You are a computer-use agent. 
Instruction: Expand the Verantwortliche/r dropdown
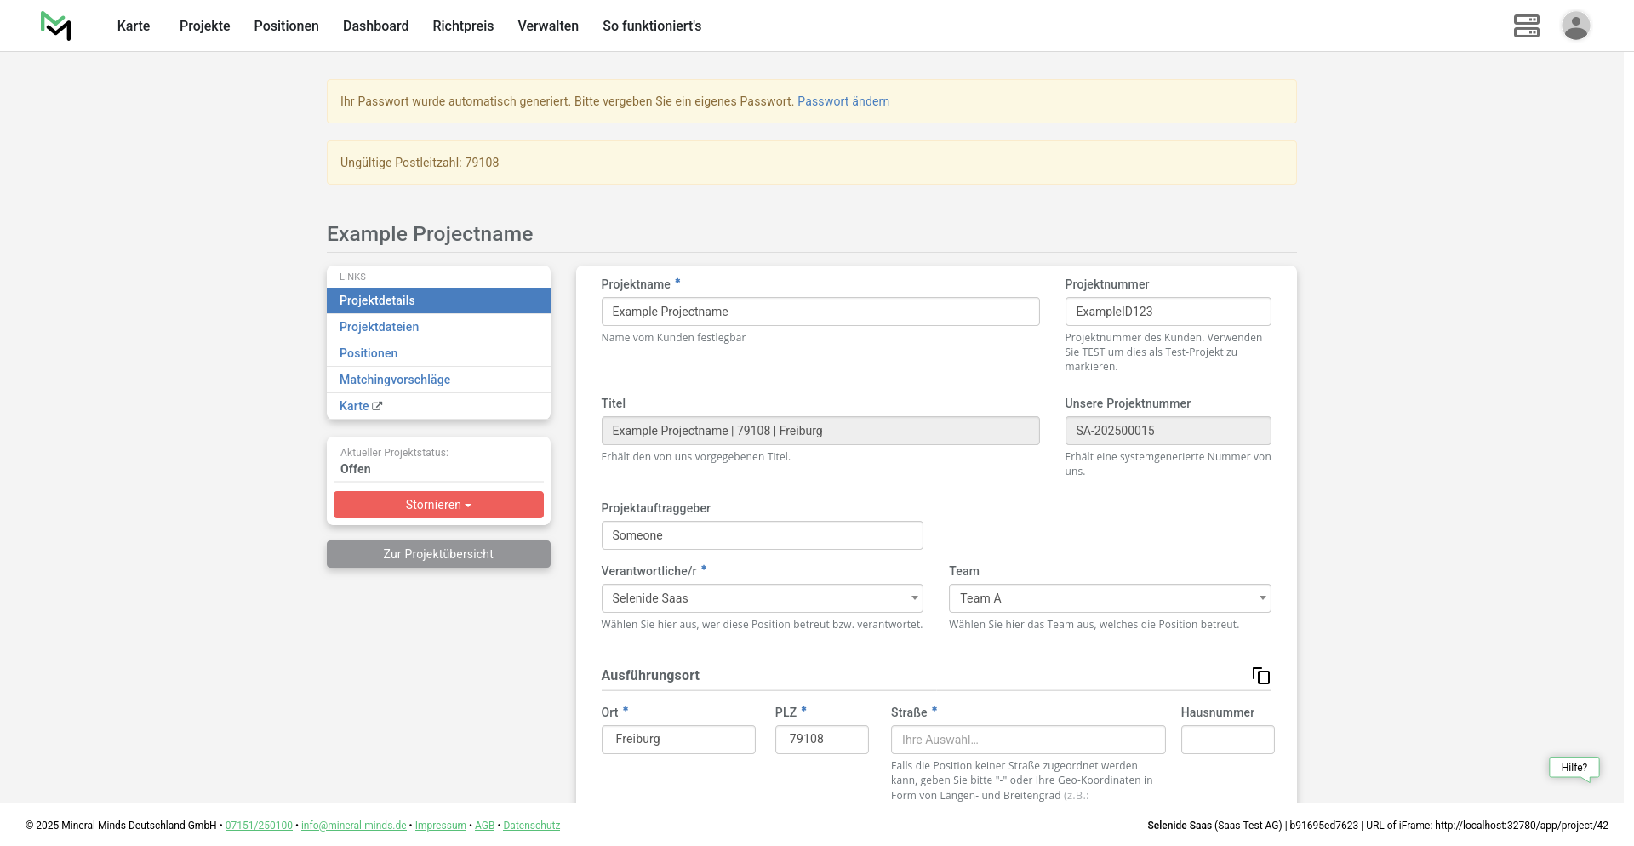tap(762, 598)
